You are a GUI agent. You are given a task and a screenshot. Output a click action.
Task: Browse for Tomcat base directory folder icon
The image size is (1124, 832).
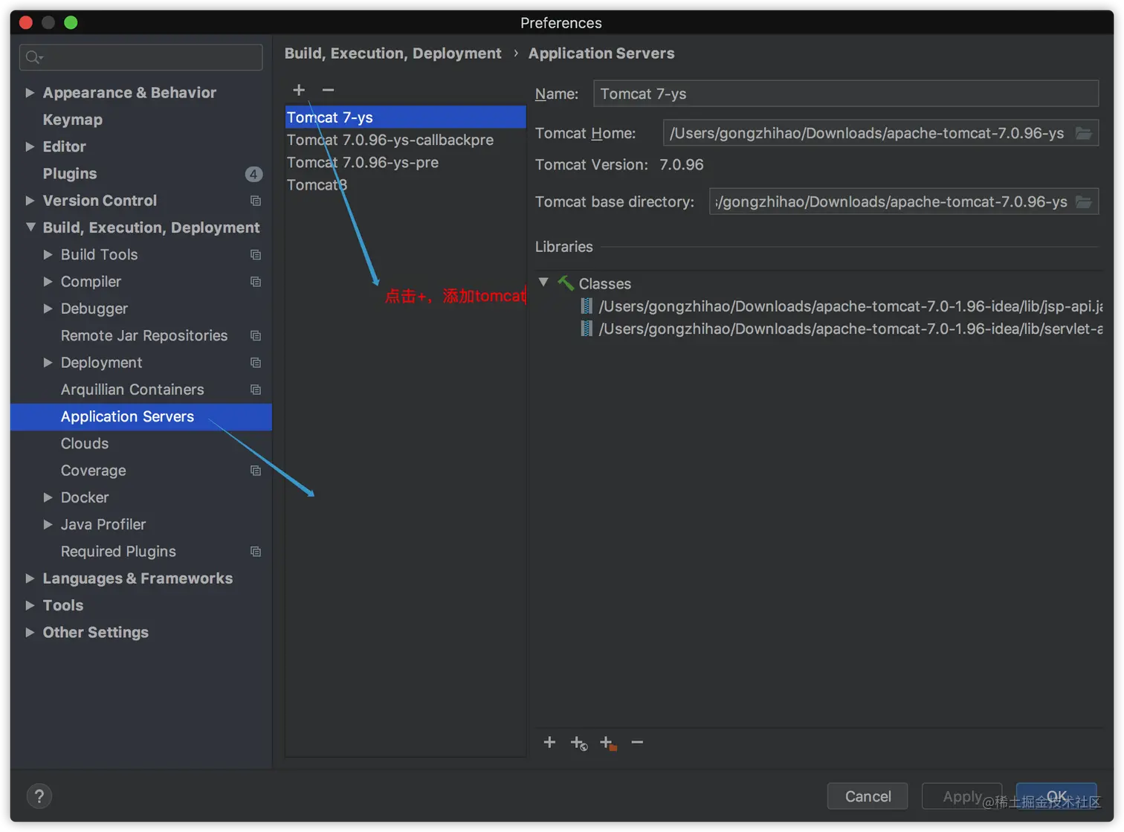[x=1084, y=201]
